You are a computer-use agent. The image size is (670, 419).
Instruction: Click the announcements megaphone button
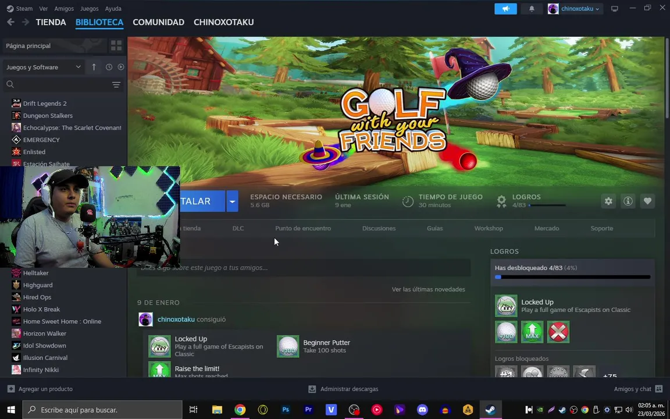(x=505, y=9)
